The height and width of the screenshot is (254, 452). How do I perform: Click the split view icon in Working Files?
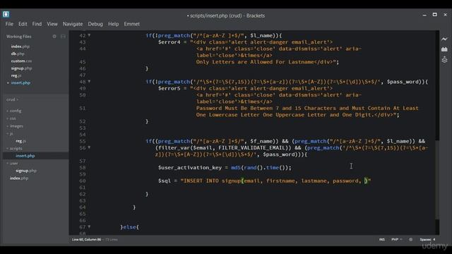coord(63,36)
